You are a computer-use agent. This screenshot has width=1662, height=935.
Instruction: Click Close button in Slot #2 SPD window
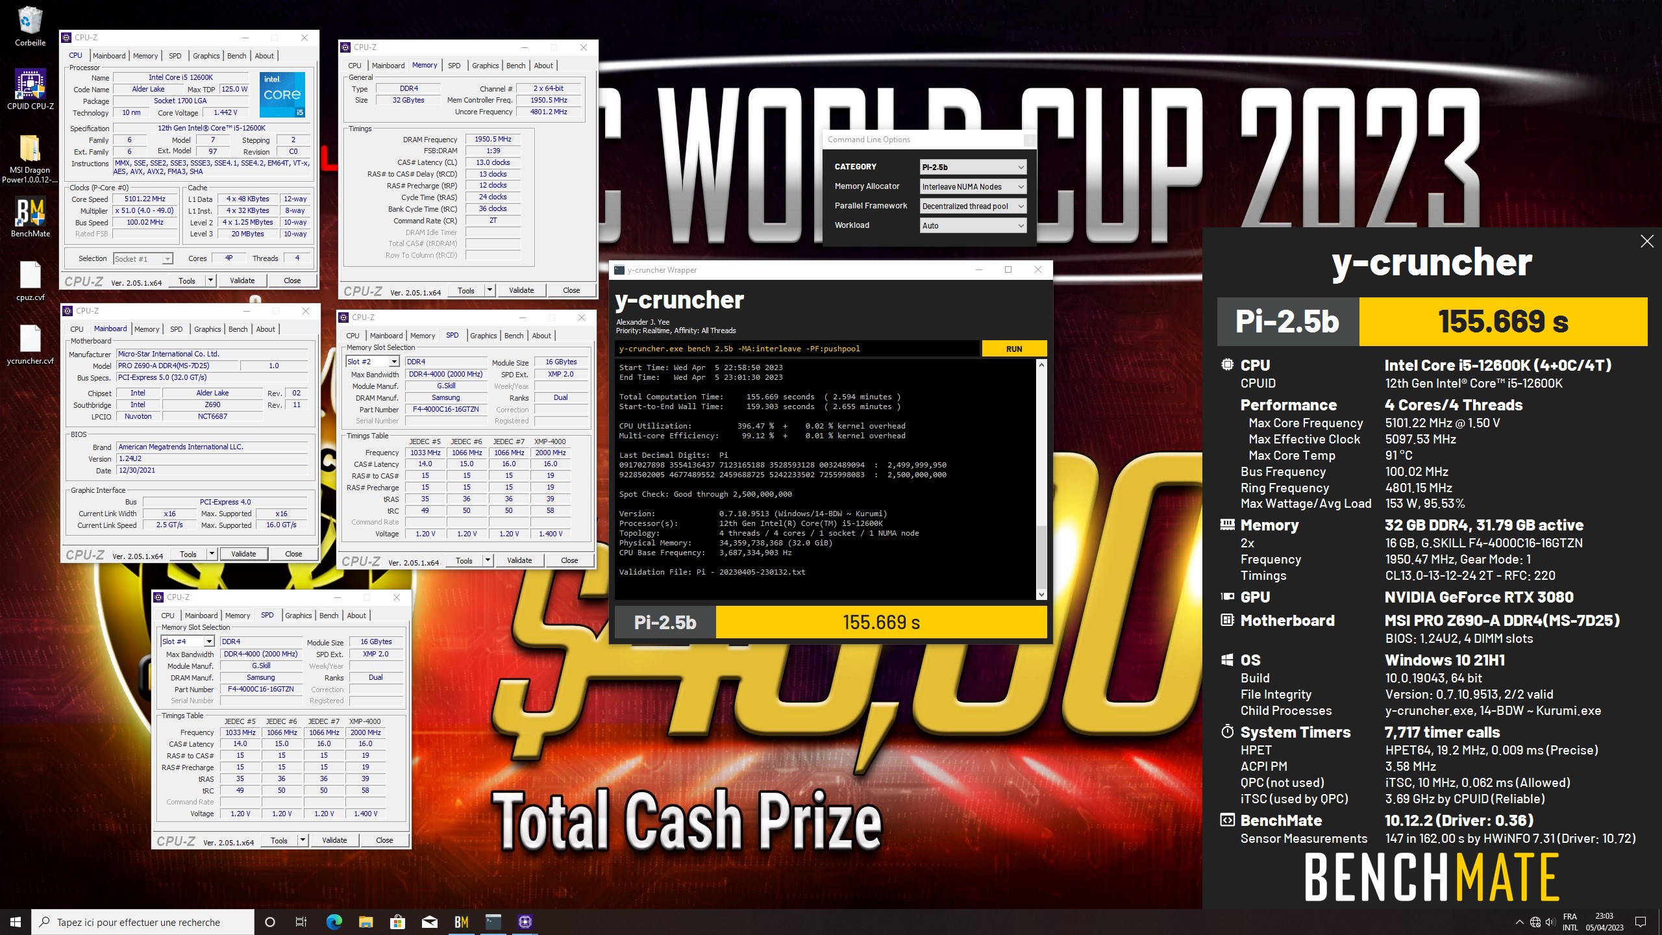[x=569, y=560]
